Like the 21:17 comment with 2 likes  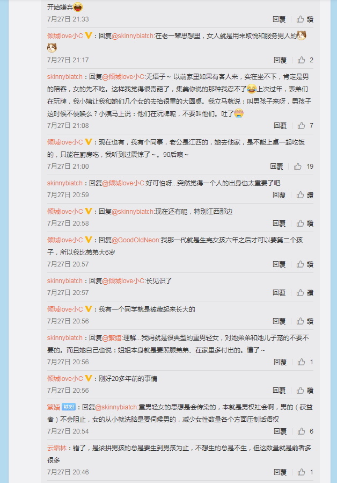305,60
